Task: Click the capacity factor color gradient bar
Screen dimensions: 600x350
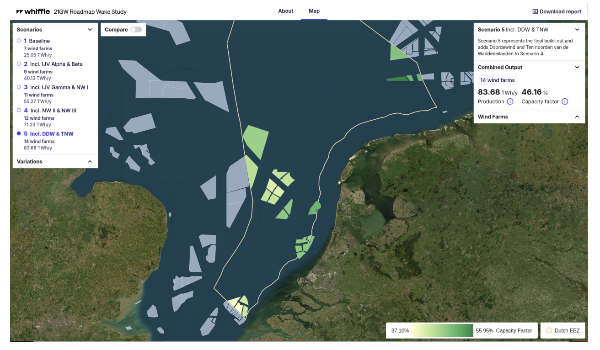Action: point(442,330)
